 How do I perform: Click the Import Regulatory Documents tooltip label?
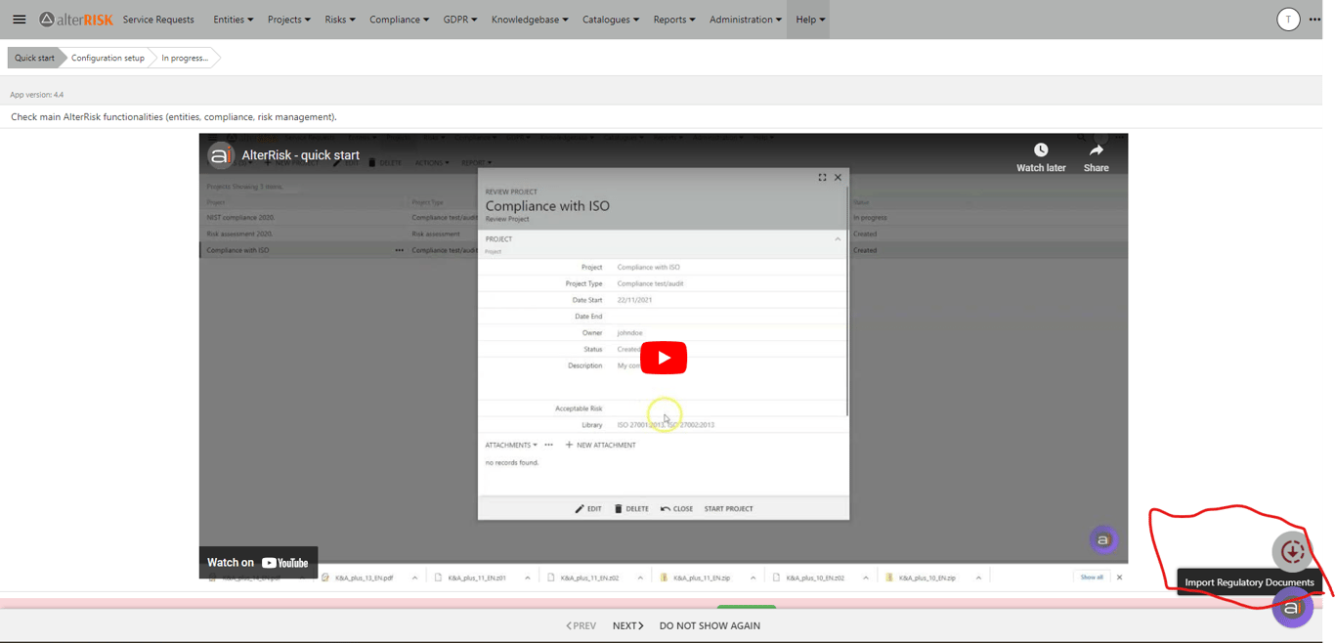pyautogui.click(x=1249, y=582)
